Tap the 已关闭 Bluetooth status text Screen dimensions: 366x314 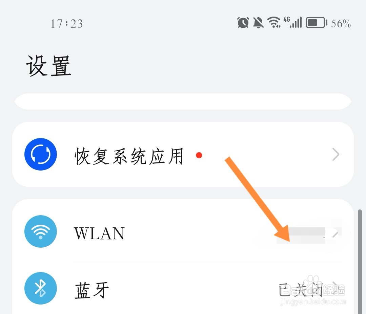click(x=301, y=290)
